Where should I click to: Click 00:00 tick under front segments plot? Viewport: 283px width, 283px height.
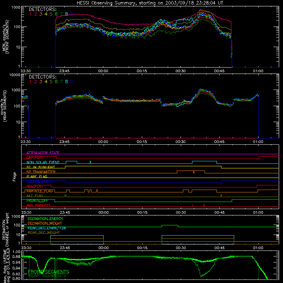103,71
